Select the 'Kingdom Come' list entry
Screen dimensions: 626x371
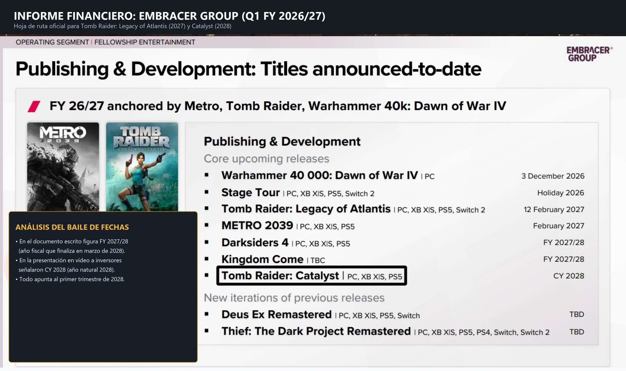tap(273, 259)
